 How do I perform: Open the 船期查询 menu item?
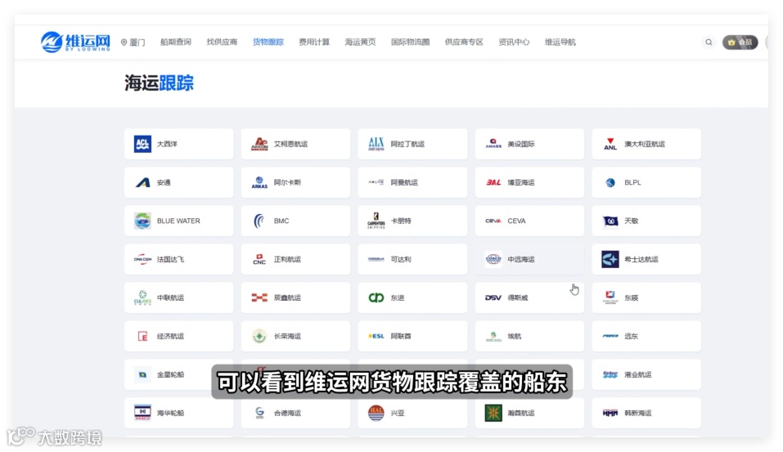175,42
